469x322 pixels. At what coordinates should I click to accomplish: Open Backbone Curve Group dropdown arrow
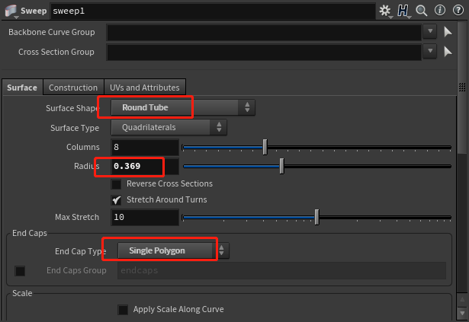(x=430, y=32)
